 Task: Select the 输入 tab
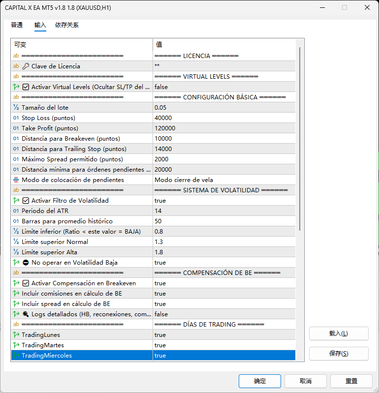click(x=40, y=25)
